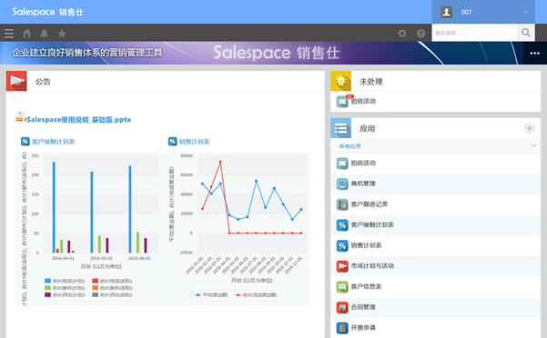Toggle 平均(营业额) legend in sales chart
Image resolution: width=547 pixels, height=338 pixels.
point(211,295)
